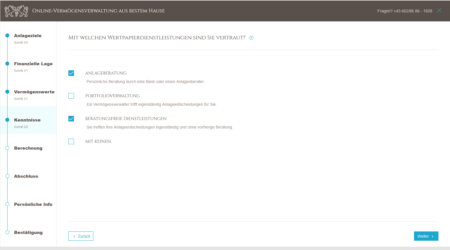Click the Persönliche Info step circle
450x250 pixels.
click(7, 204)
